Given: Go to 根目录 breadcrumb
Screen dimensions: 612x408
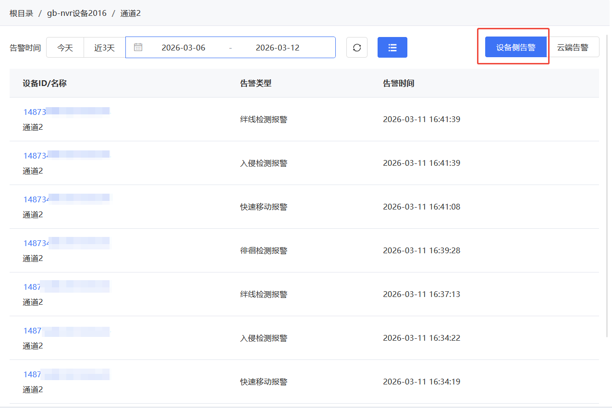Looking at the screenshot, I should 21,13.
